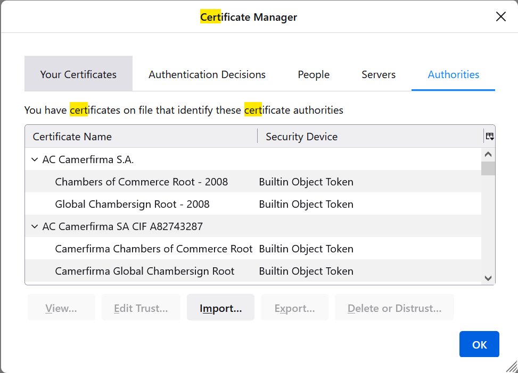This screenshot has width=518, height=373.
Task: Open the column picker icon
Action: pyautogui.click(x=490, y=136)
